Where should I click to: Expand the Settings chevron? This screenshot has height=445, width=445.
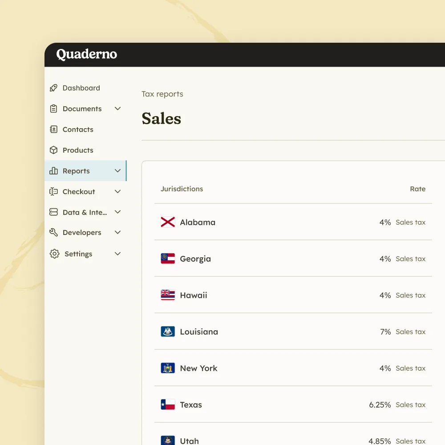click(117, 254)
